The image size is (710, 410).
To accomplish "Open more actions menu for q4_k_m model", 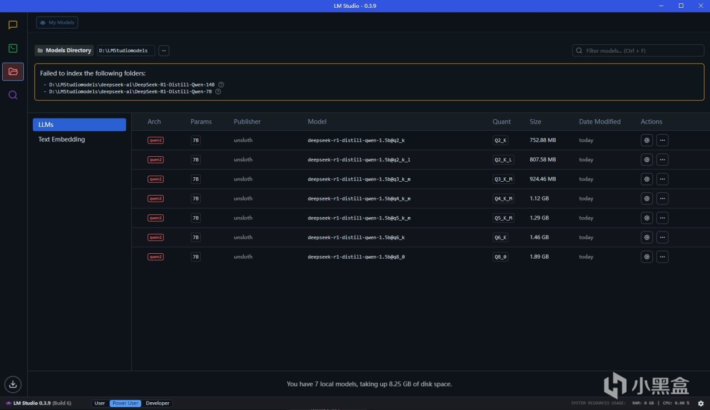I will click(662, 198).
